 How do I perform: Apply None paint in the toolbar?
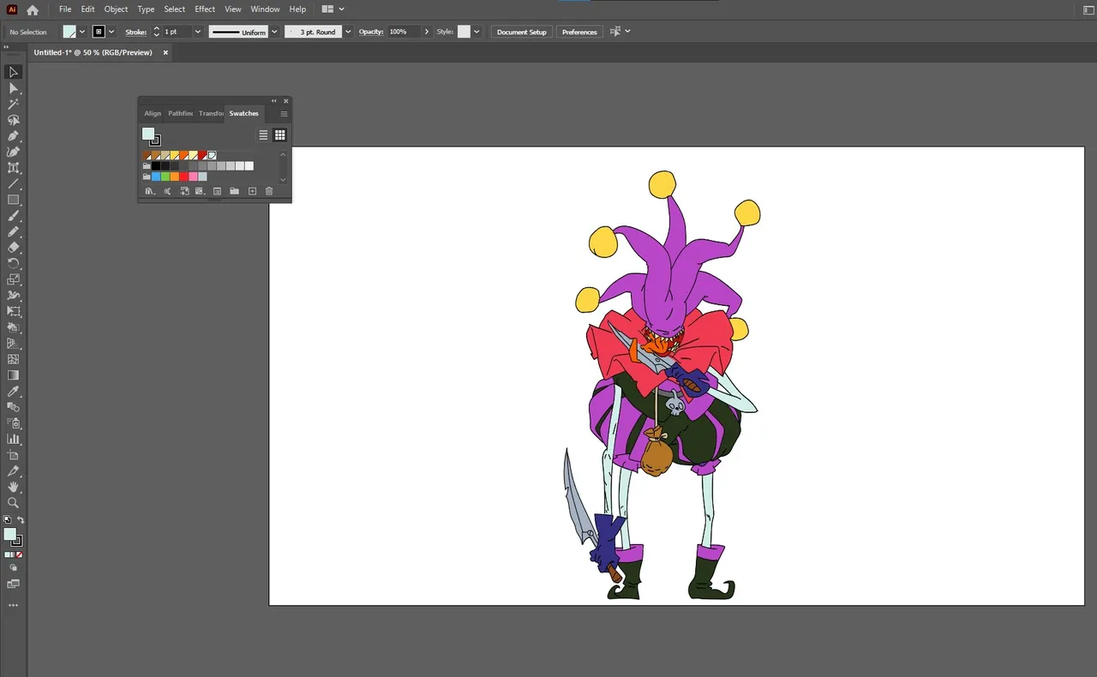19,554
